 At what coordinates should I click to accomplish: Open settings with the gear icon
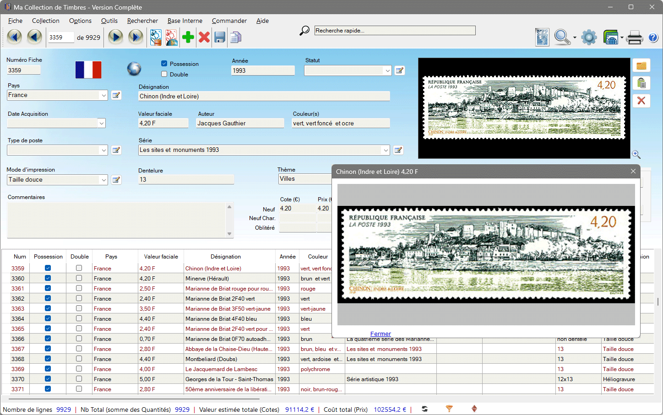tap(589, 37)
